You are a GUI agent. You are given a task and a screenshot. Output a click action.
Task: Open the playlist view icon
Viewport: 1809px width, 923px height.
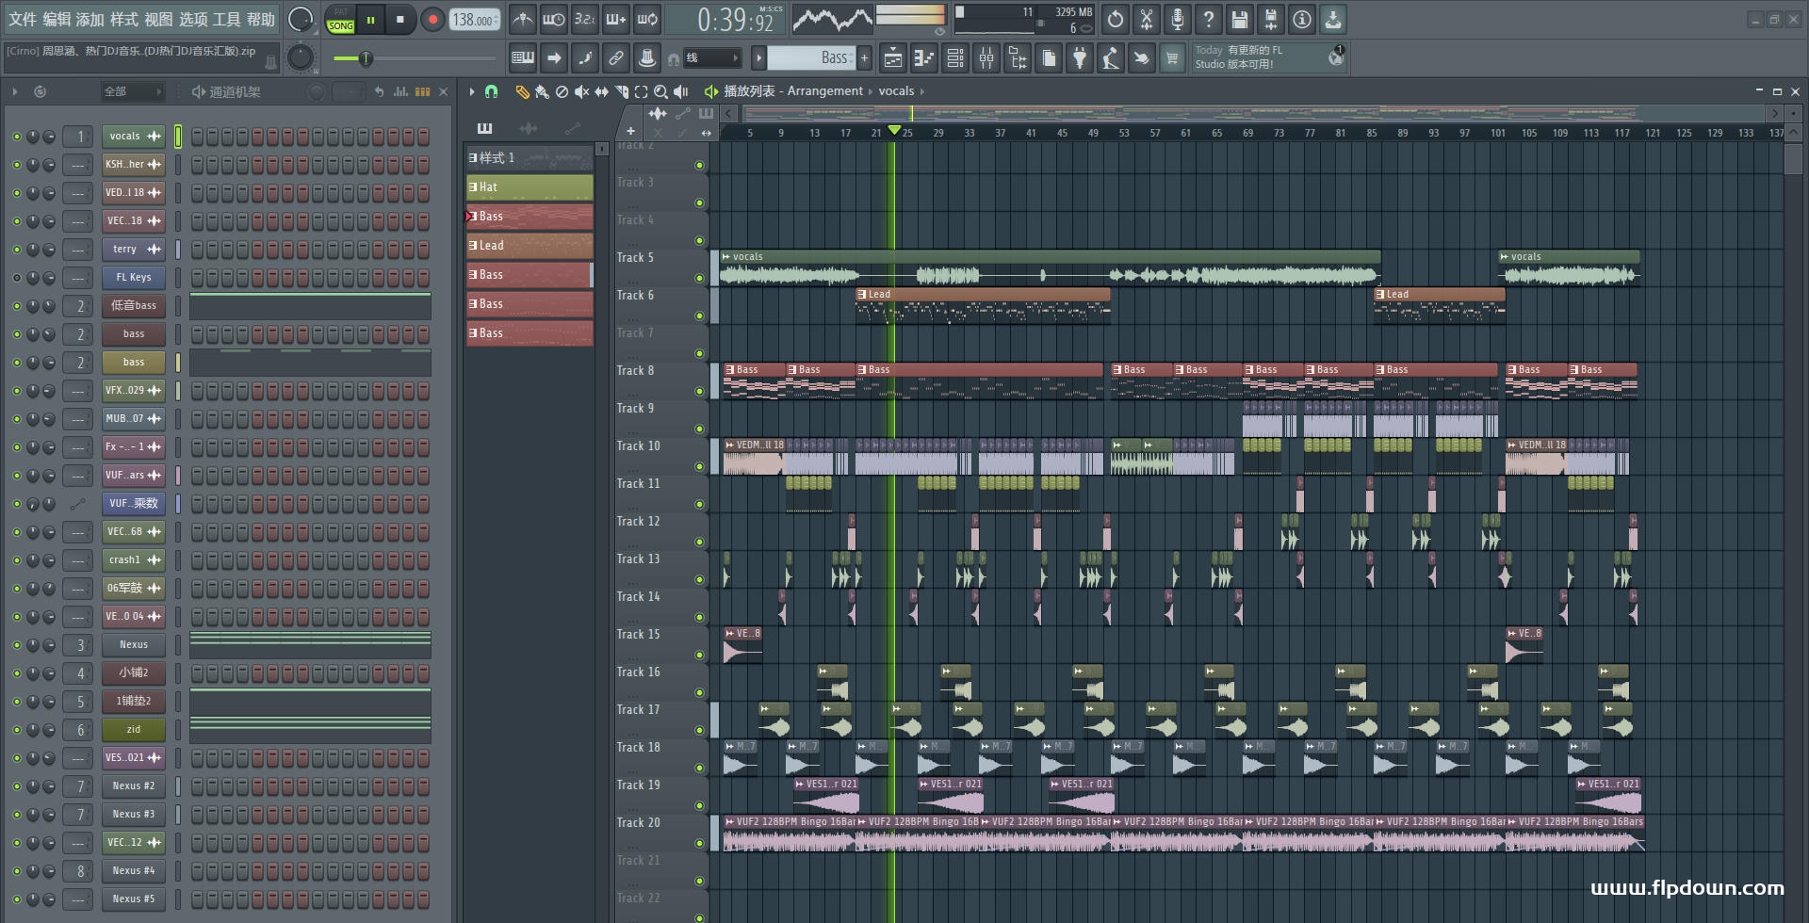892,58
